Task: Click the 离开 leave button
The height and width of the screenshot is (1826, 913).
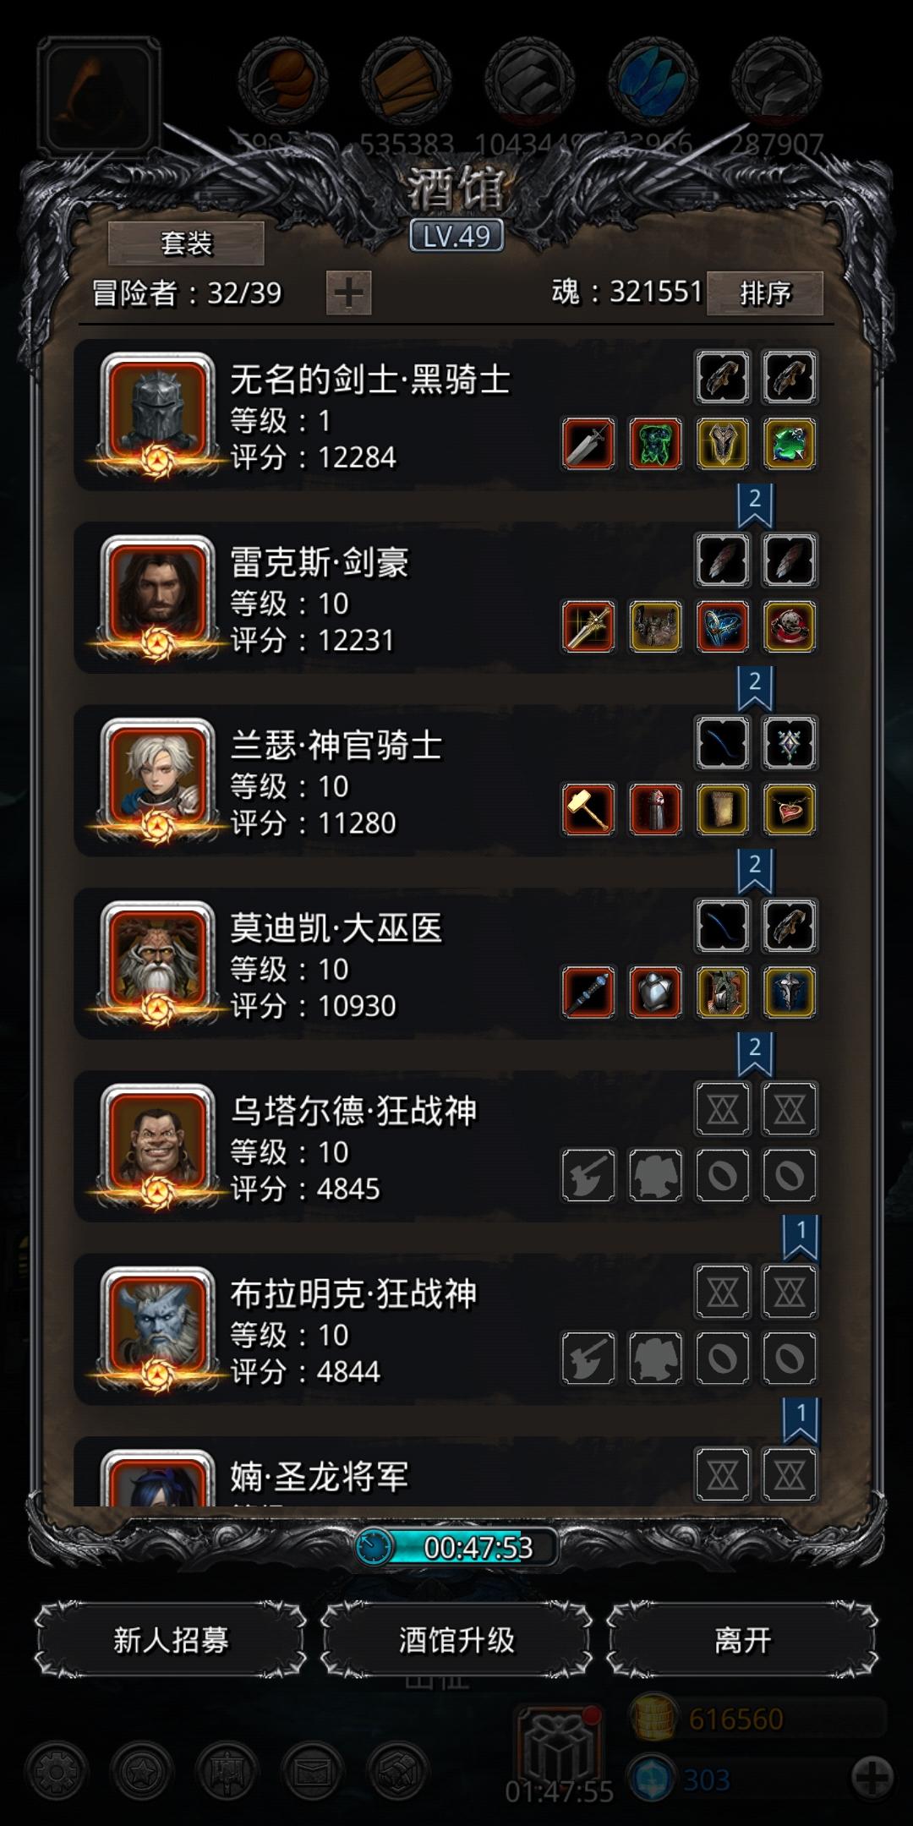Action: pyautogui.click(x=742, y=1640)
